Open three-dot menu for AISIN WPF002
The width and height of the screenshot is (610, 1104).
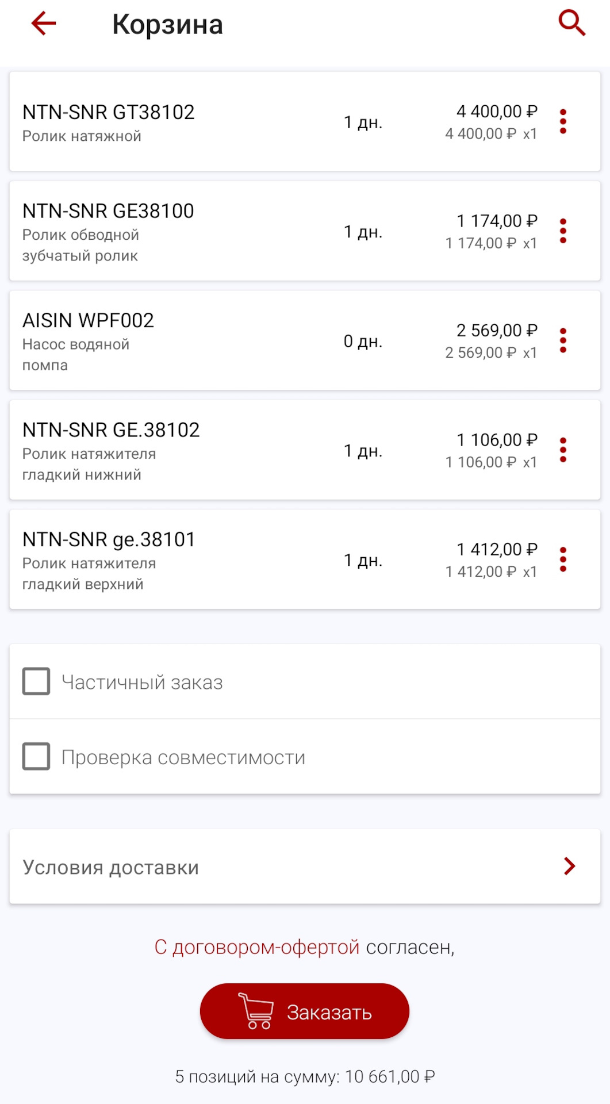click(563, 340)
